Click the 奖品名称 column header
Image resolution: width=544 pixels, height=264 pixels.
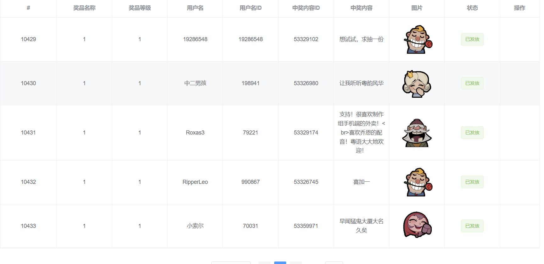(x=84, y=8)
